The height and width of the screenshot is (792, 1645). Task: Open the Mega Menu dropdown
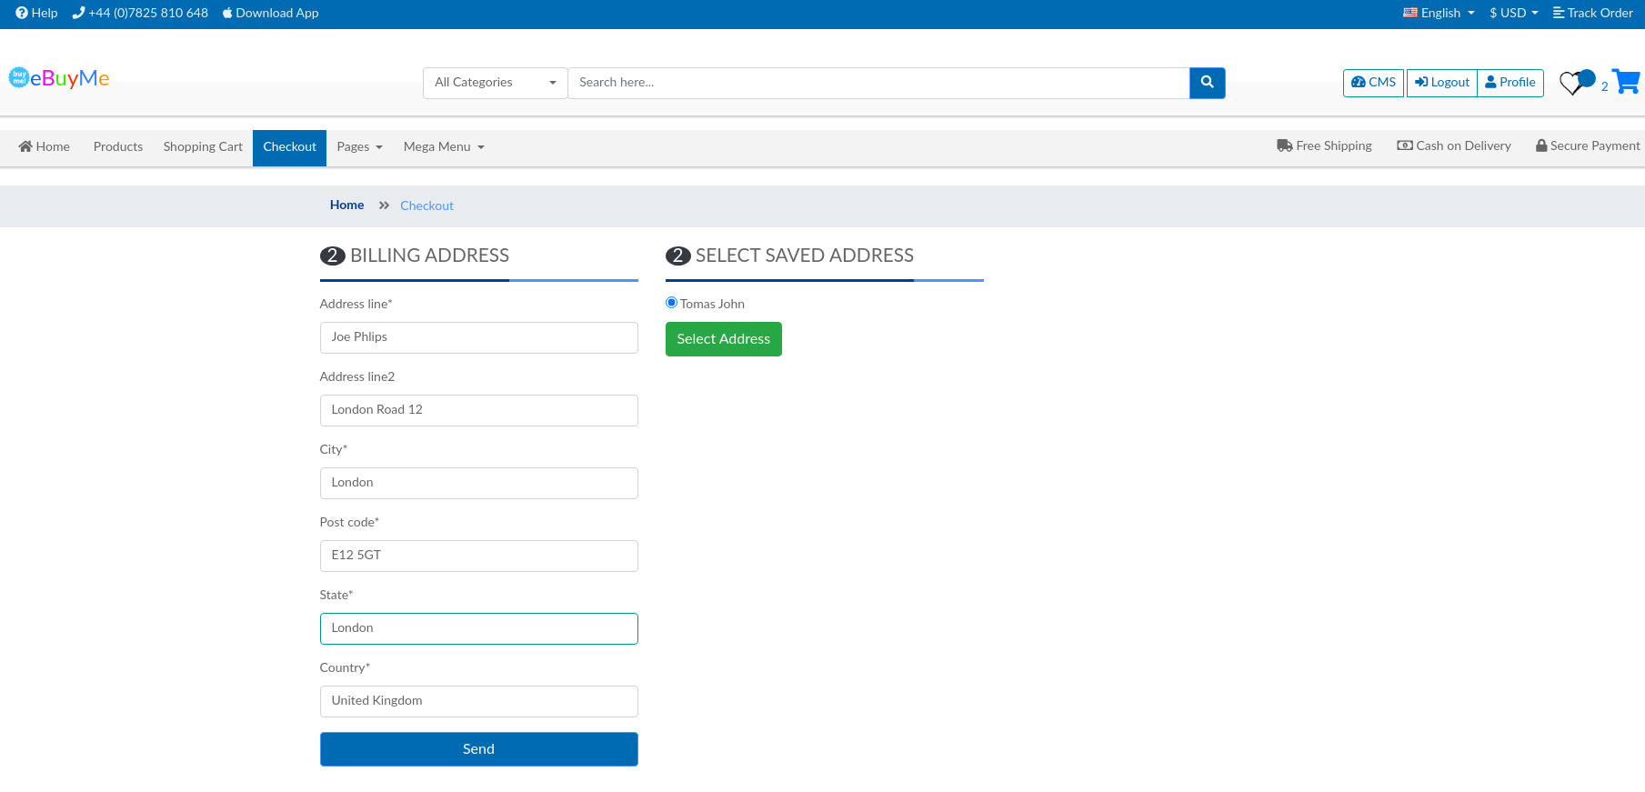point(444,147)
